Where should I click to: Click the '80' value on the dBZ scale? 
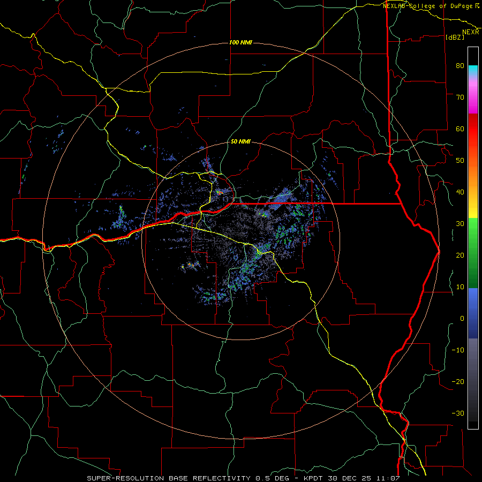460,66
